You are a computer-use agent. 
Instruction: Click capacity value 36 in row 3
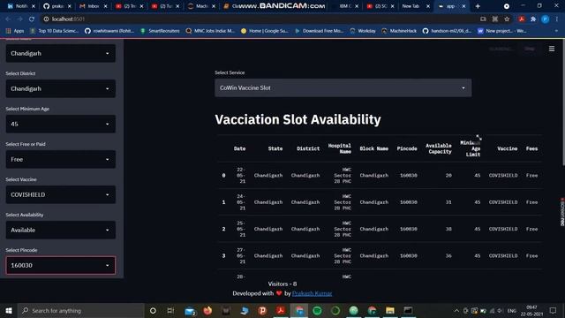[448, 255]
